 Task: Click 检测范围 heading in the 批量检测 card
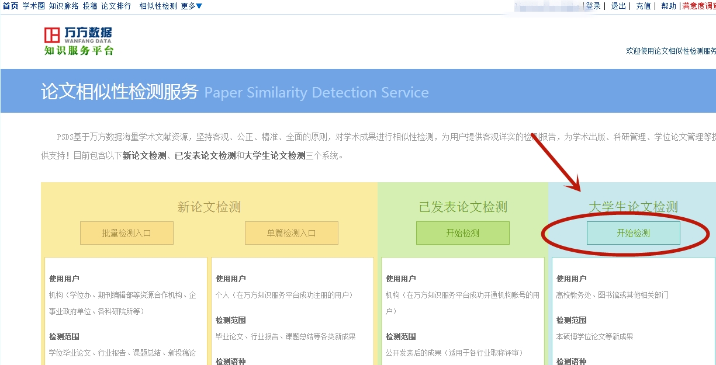pos(64,336)
